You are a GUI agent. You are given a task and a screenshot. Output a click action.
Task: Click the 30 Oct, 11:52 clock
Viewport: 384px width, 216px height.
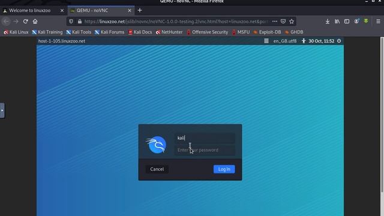(x=322, y=41)
